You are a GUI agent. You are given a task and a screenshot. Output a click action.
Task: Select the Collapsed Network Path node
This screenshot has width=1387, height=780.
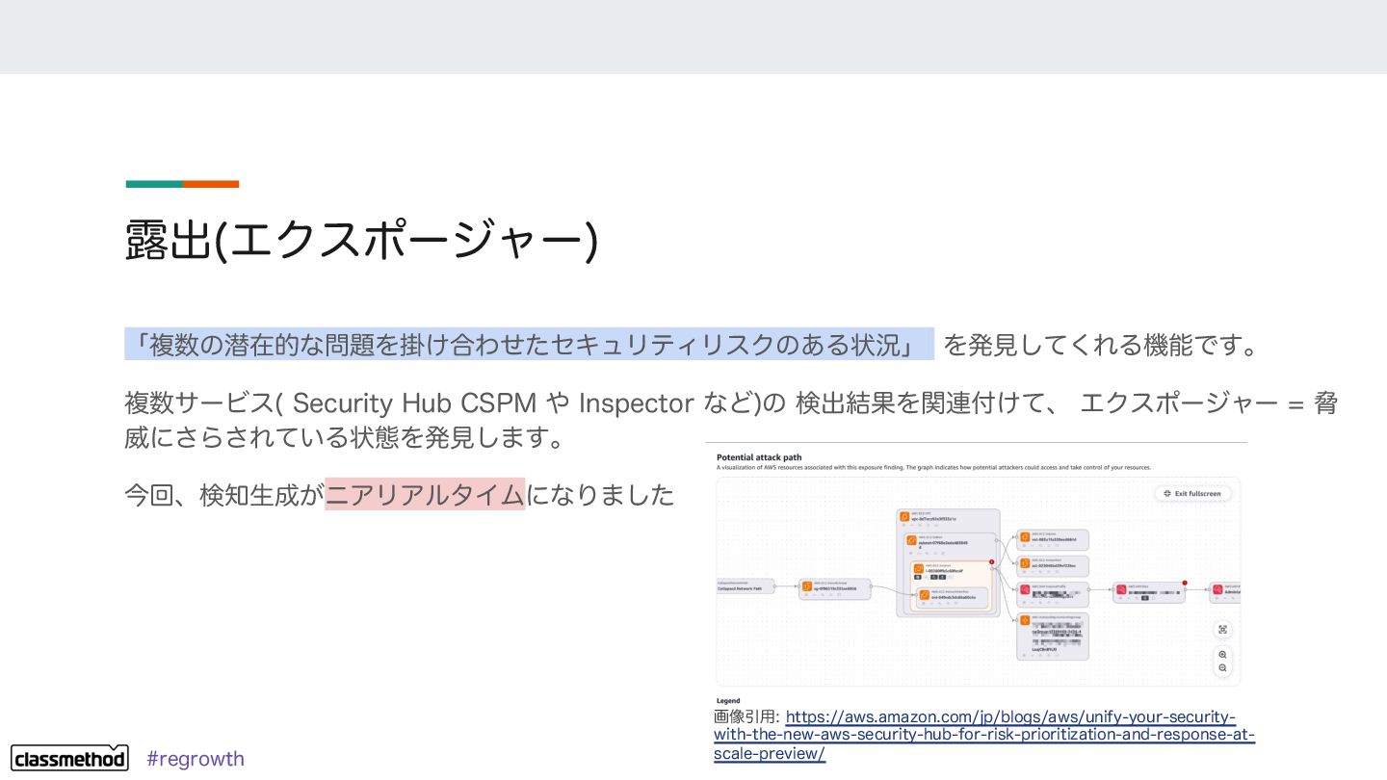click(746, 586)
